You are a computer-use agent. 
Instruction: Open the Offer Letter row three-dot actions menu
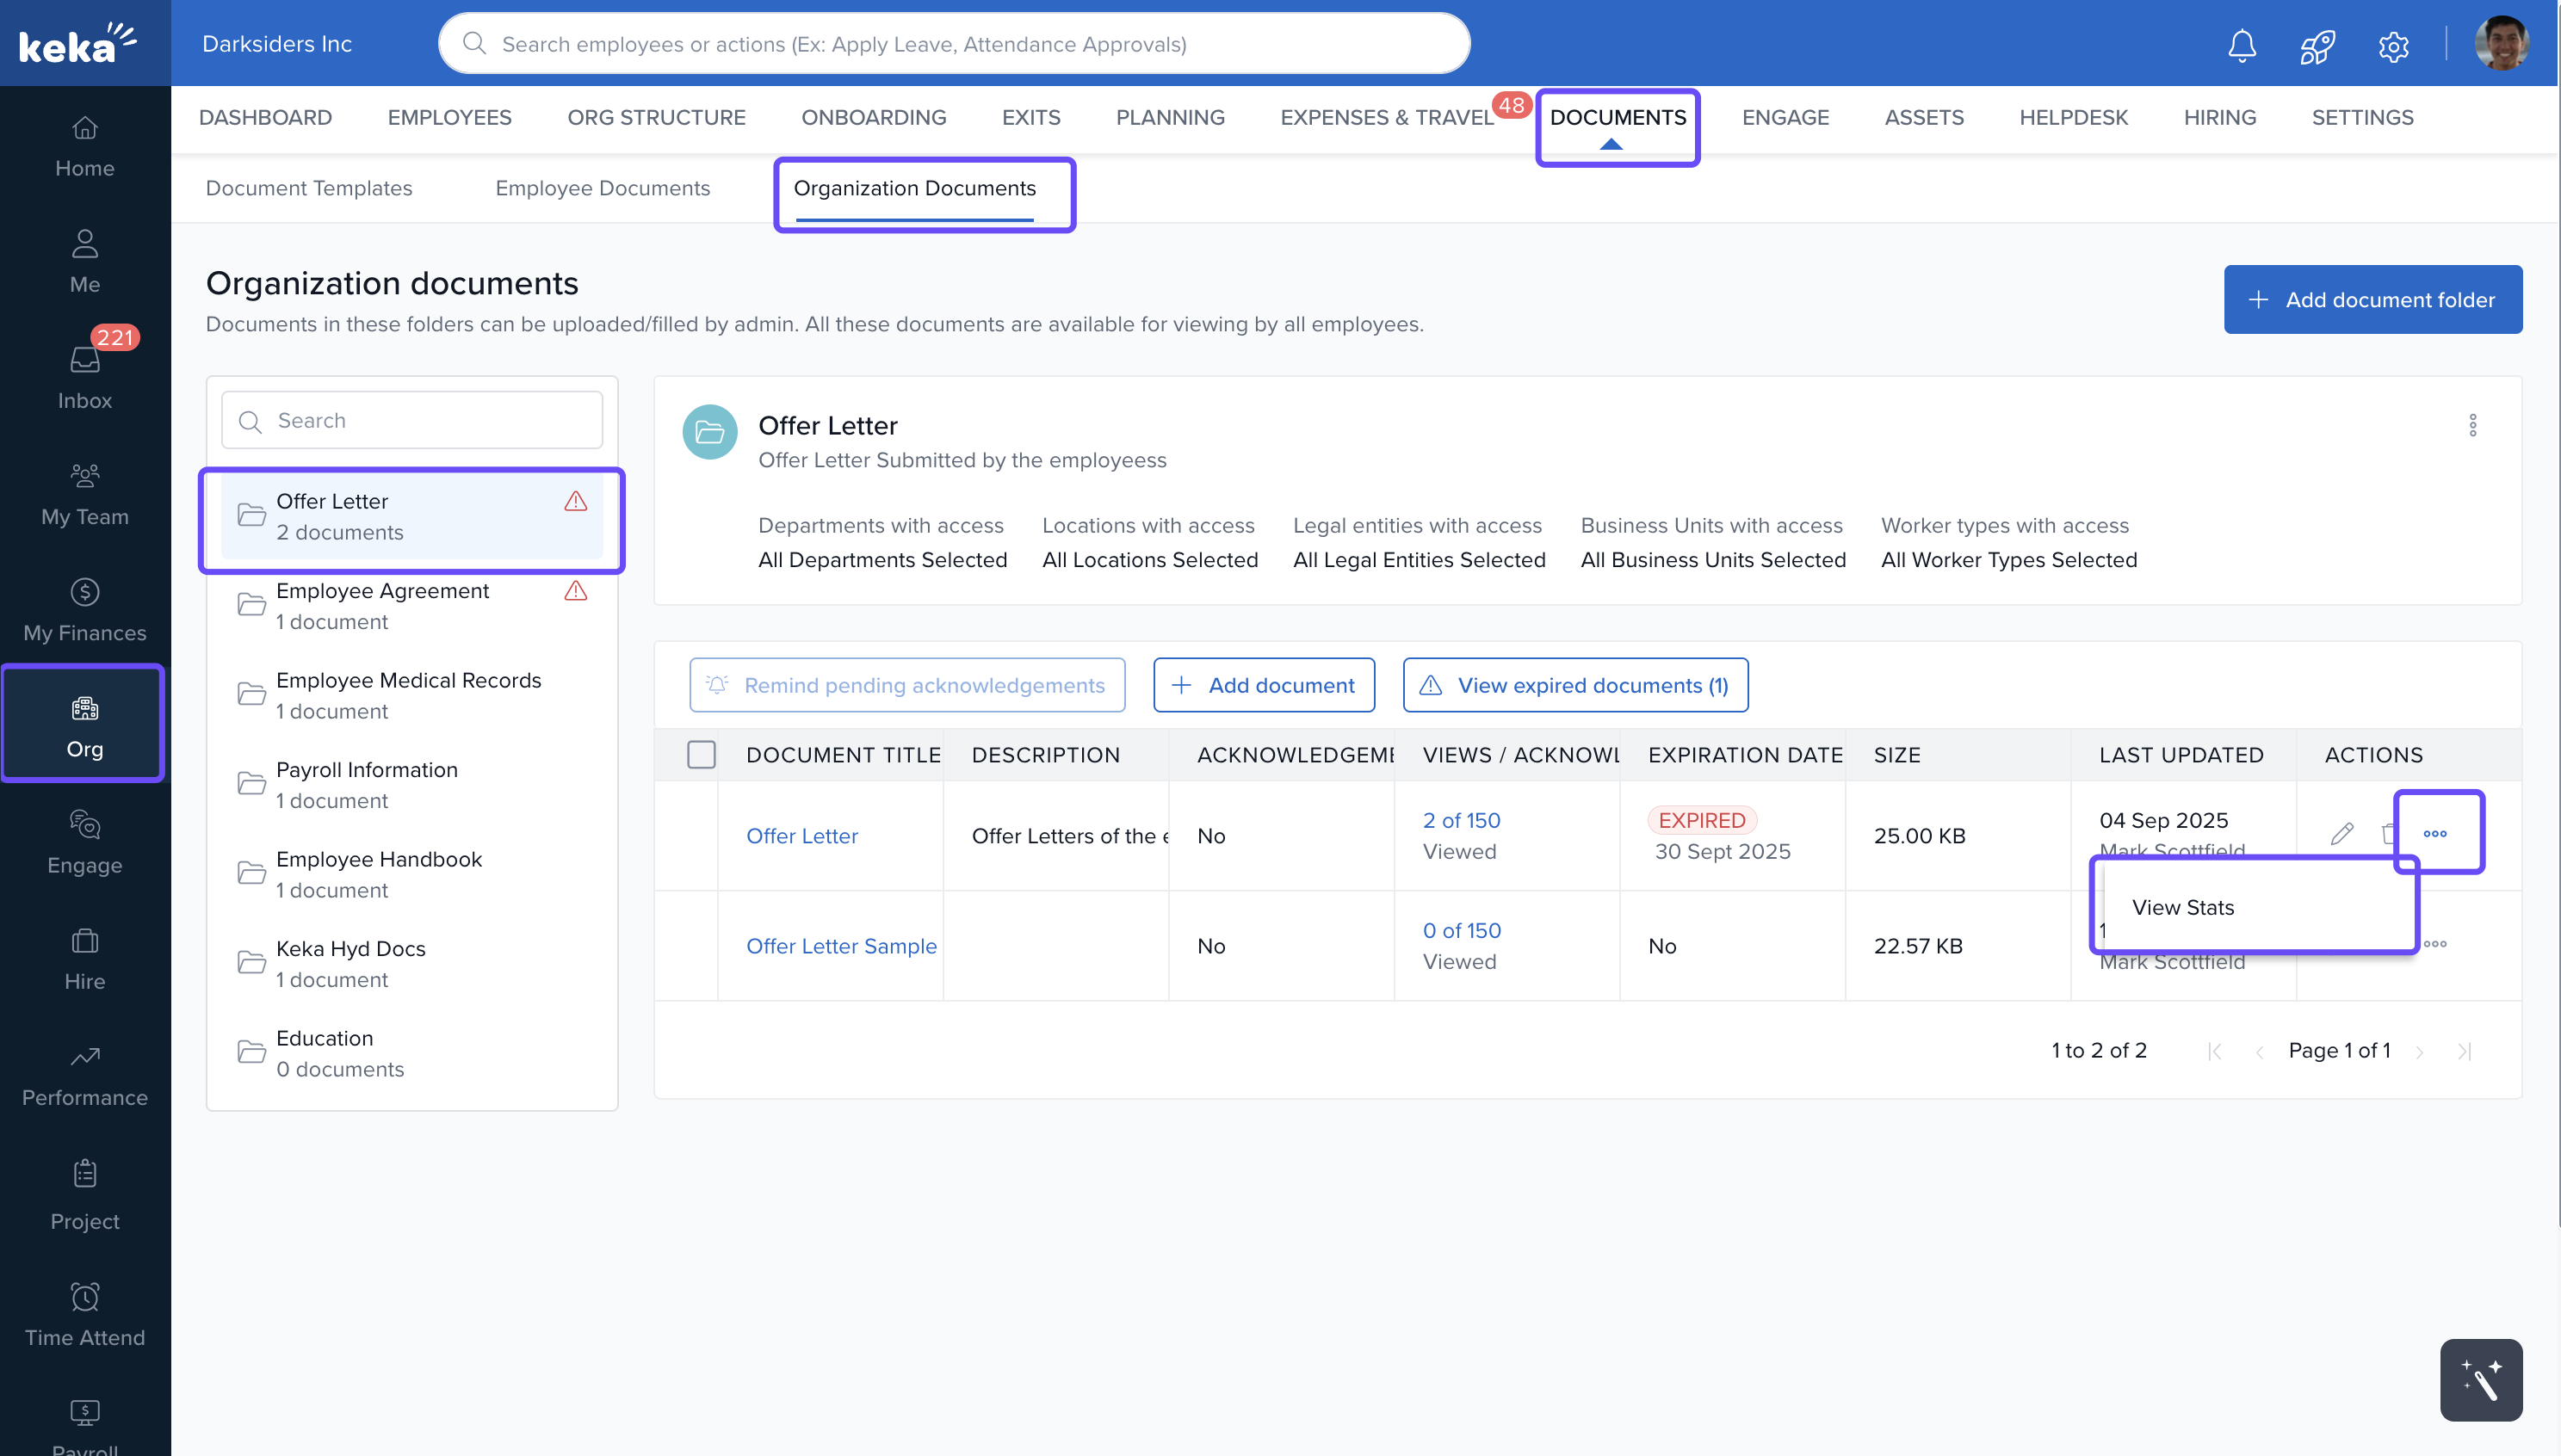2435,833
